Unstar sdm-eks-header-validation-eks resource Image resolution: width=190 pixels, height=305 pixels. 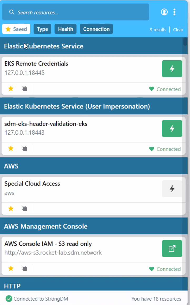[11, 149]
